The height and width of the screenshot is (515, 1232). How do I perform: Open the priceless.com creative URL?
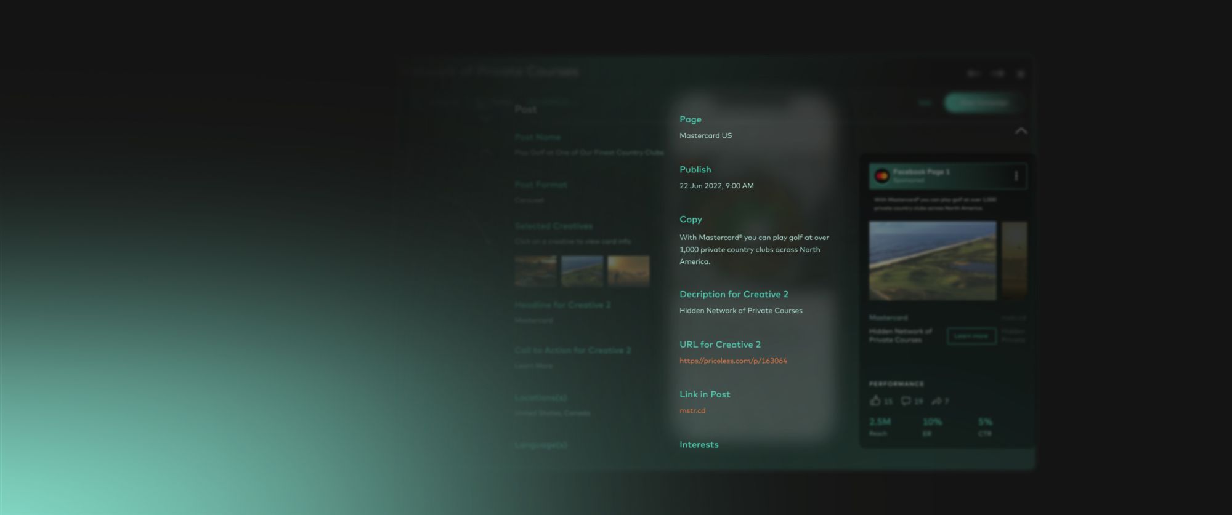(x=733, y=361)
